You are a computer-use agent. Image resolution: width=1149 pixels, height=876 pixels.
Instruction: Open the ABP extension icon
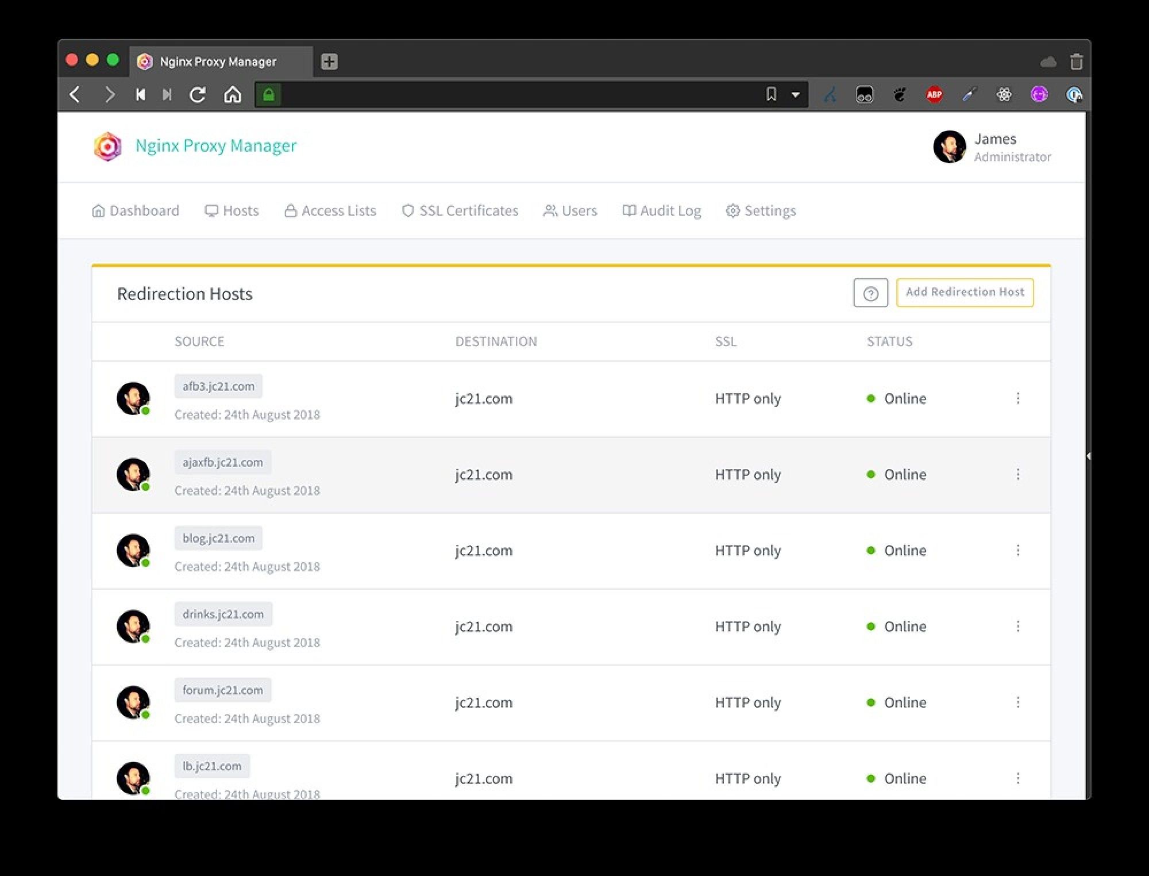click(934, 95)
